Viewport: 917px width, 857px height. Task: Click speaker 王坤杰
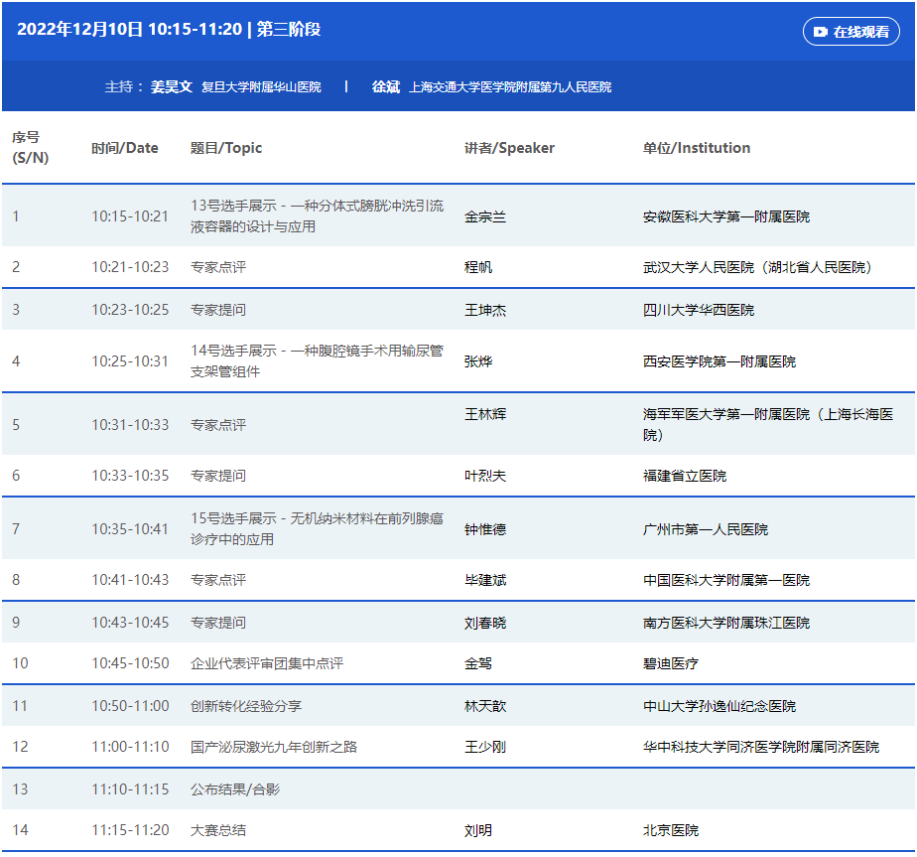point(485,310)
